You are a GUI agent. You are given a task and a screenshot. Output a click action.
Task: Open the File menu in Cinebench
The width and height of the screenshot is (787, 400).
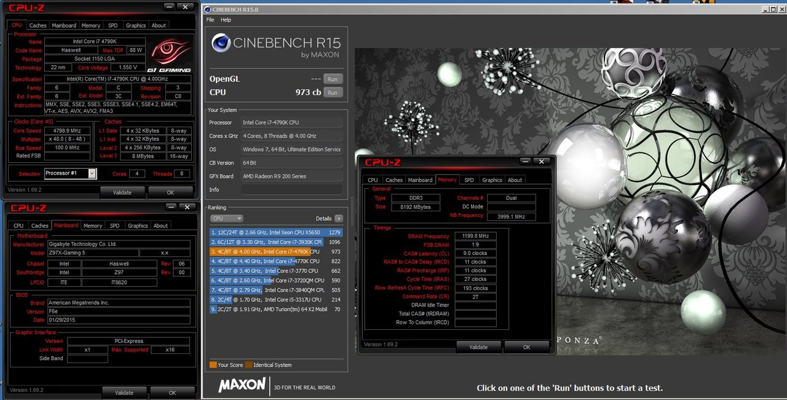(210, 20)
